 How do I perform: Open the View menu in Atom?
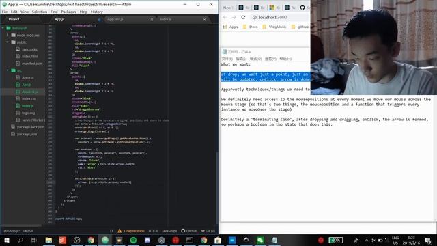25,12
